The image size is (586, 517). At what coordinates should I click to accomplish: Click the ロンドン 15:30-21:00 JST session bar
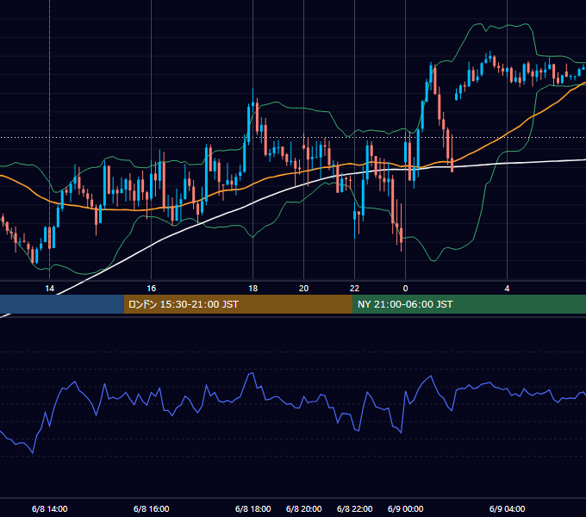tap(238, 304)
